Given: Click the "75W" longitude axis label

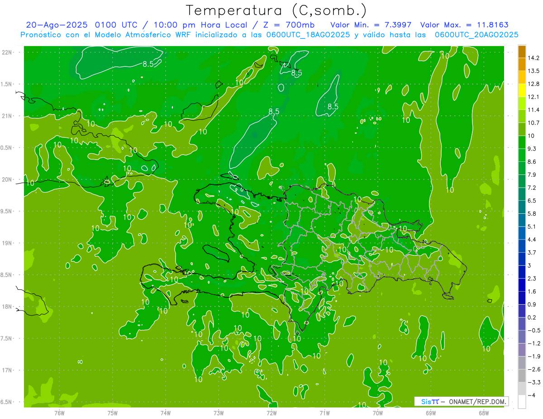Looking at the screenshot, I should tap(113, 413).
